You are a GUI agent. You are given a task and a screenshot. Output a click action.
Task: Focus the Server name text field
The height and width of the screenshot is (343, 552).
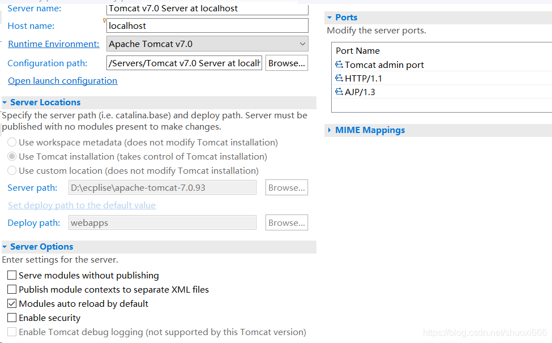[x=207, y=8]
